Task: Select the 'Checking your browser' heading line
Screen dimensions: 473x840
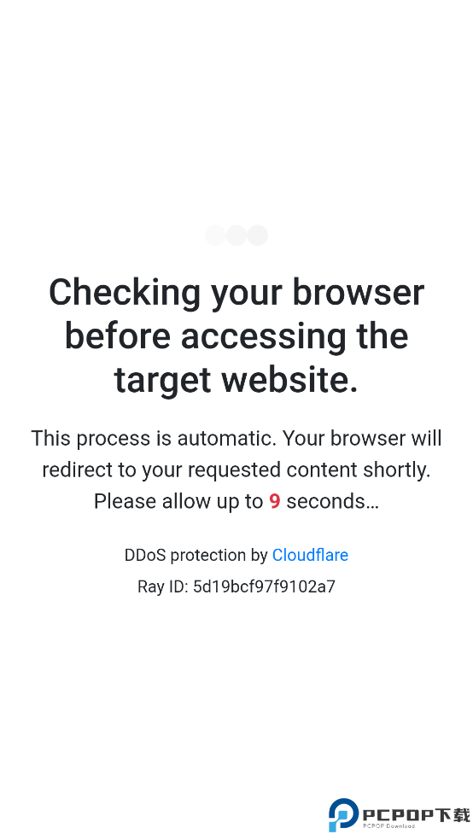Action: pos(236,293)
